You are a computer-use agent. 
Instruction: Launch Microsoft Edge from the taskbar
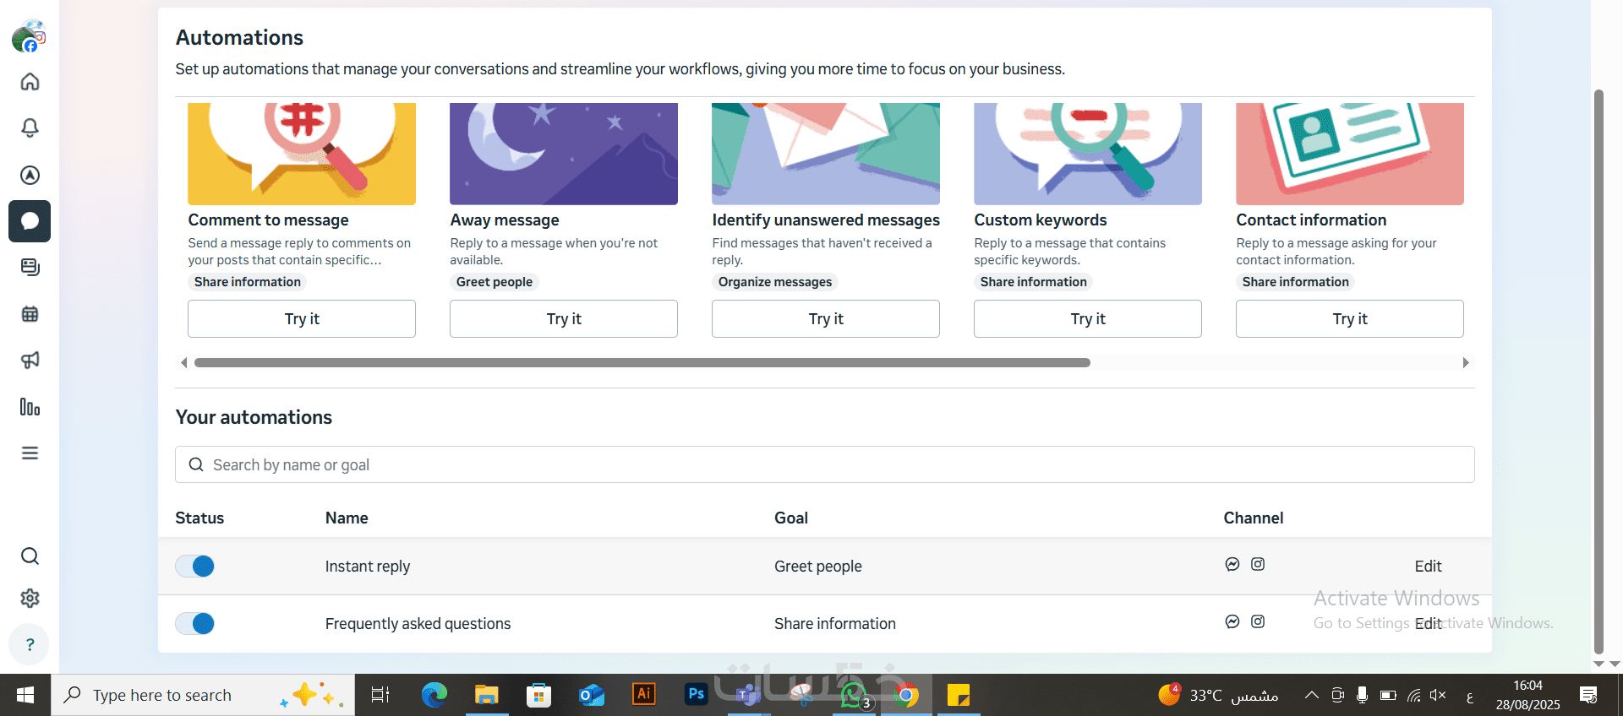434,695
